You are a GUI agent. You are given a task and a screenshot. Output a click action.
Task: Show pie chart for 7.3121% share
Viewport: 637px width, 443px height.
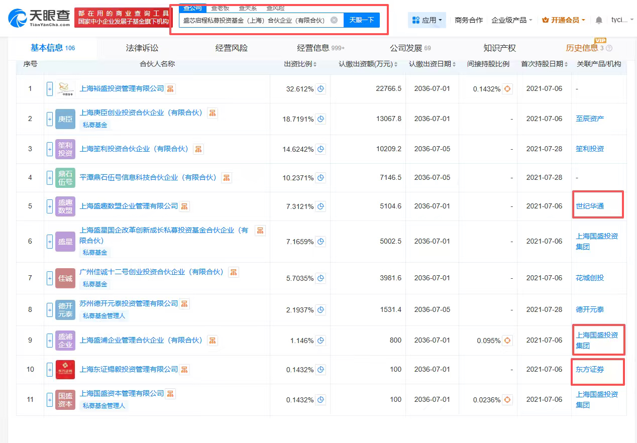[x=321, y=206]
